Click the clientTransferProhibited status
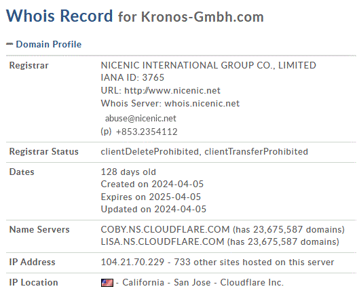The width and height of the screenshot is (357, 293). (x=256, y=151)
